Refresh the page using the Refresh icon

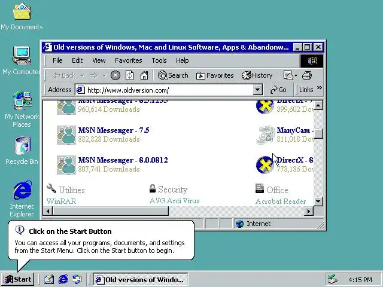129,75
